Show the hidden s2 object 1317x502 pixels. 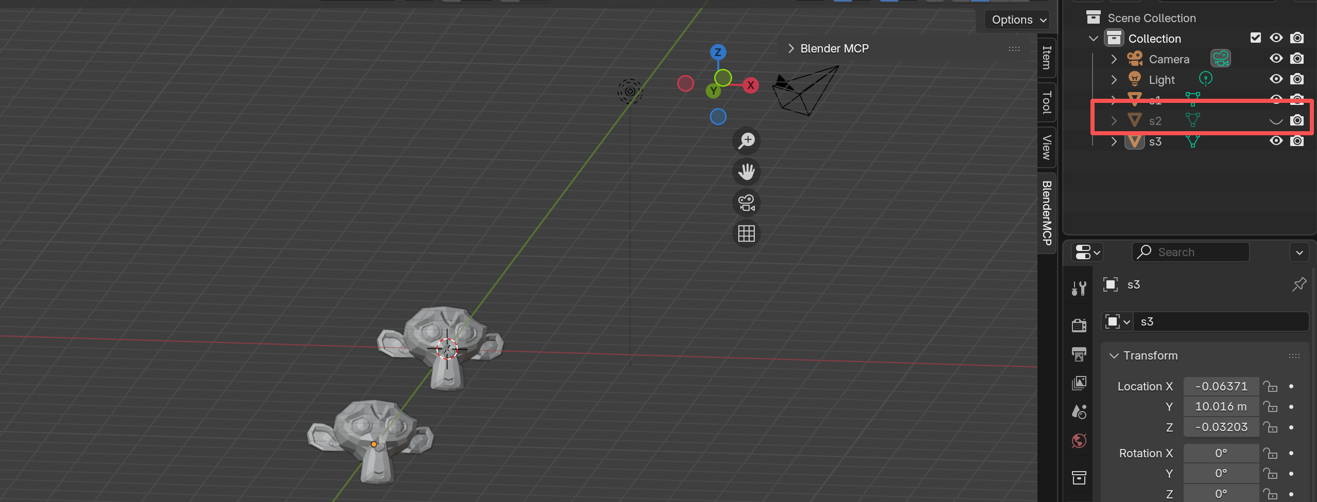click(x=1275, y=120)
